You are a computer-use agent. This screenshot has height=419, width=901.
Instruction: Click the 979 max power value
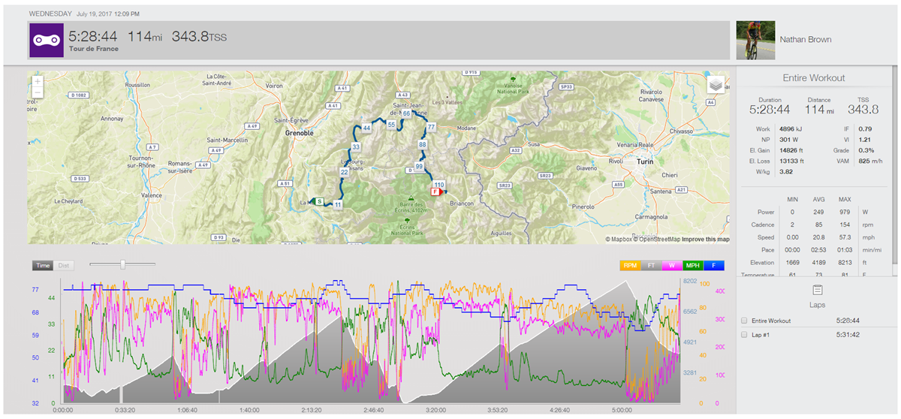click(x=845, y=213)
